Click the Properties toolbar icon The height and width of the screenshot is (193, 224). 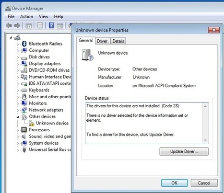(x=40, y=25)
